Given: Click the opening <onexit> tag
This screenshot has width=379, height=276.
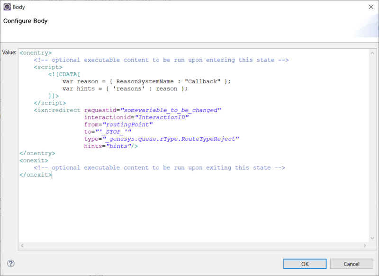Looking at the screenshot, I should tap(34, 160).
